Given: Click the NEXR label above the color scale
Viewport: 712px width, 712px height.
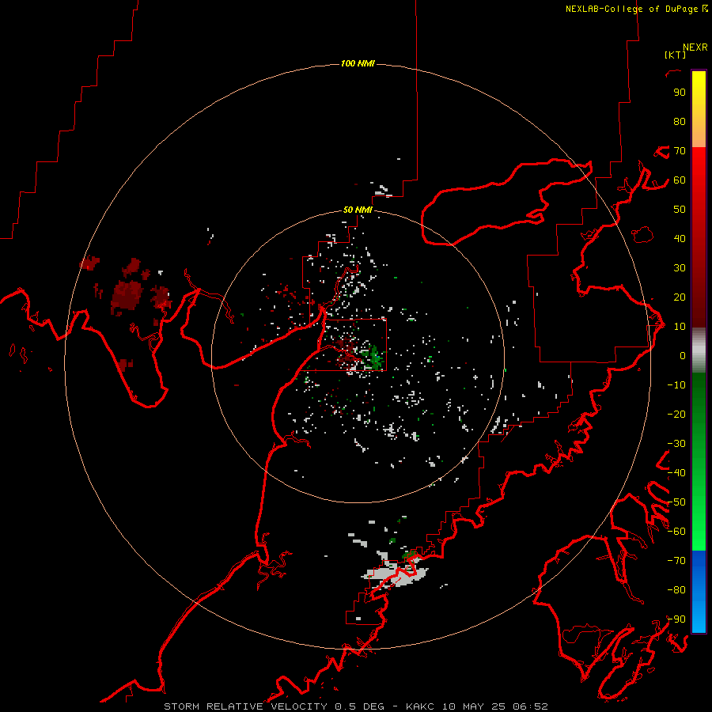Looking at the screenshot, I should tap(695, 47).
